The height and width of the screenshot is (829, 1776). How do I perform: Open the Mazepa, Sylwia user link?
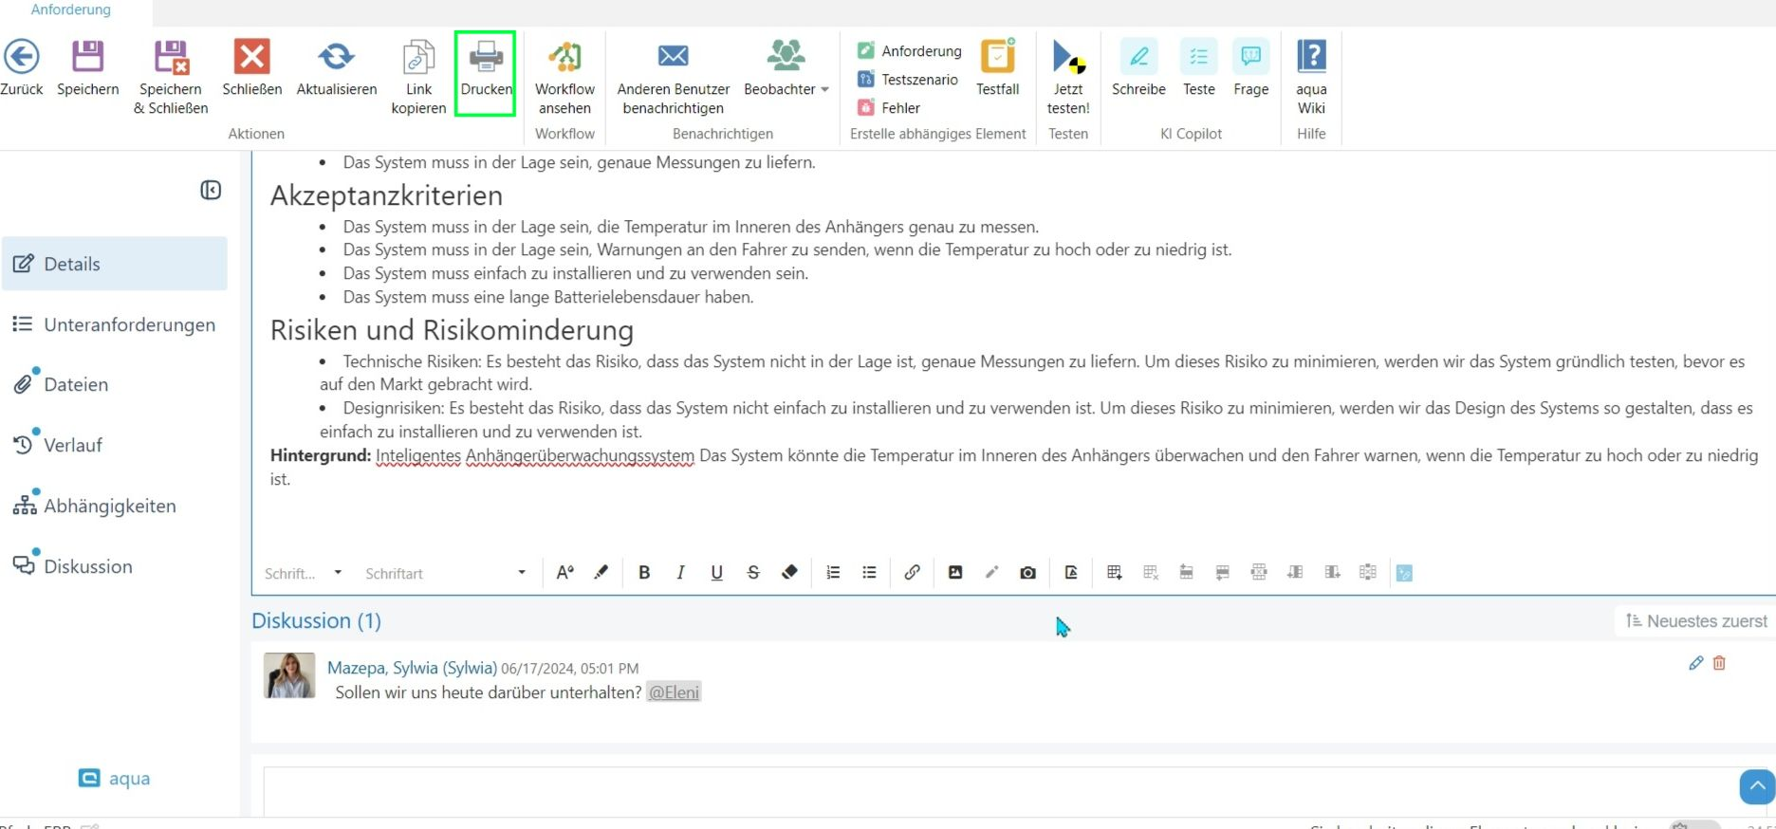(x=412, y=668)
